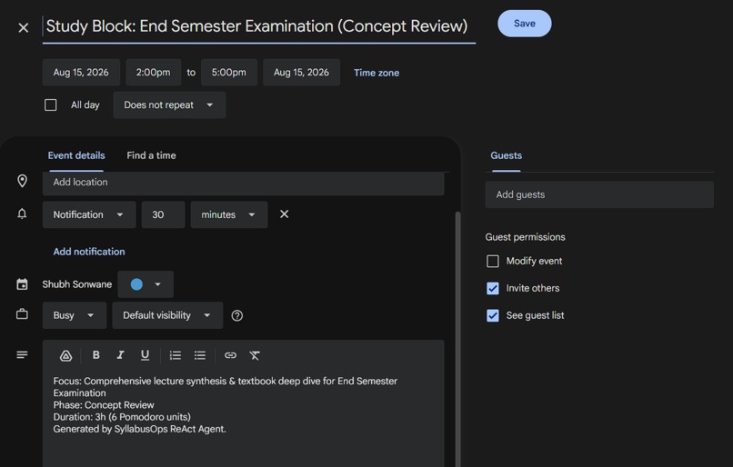This screenshot has height=467, width=733.
Task: Click the briefcase availability icon
Action: point(22,314)
